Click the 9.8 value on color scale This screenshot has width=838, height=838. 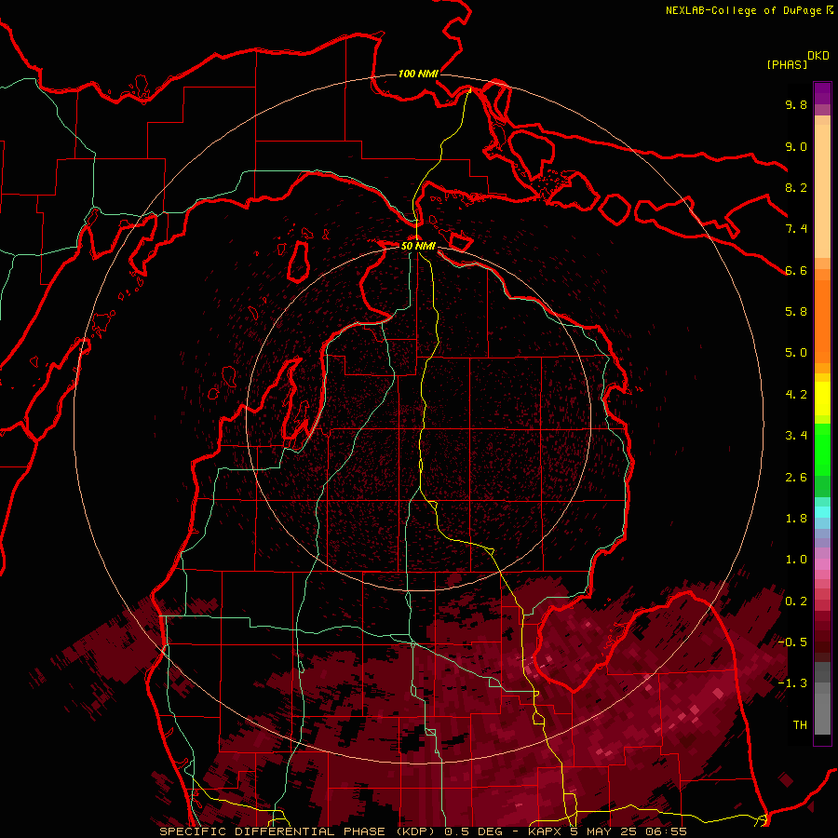click(x=796, y=104)
